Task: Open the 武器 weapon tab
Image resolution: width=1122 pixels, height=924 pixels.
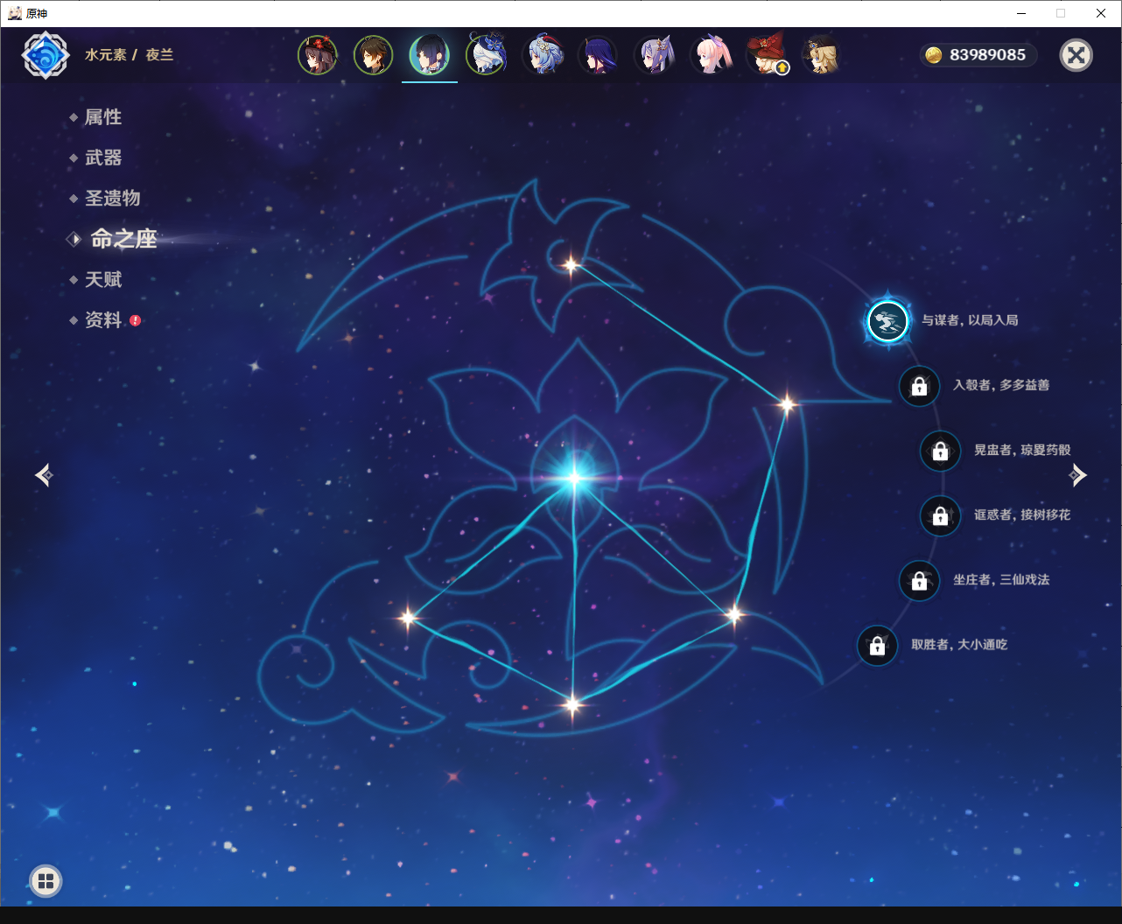Action: coord(103,157)
